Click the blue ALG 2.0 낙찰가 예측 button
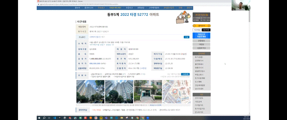Screen dimensions: 287x120 tap(201, 35)
